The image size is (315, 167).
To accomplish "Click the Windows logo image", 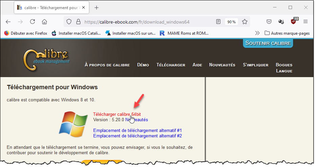I will click(73, 124).
